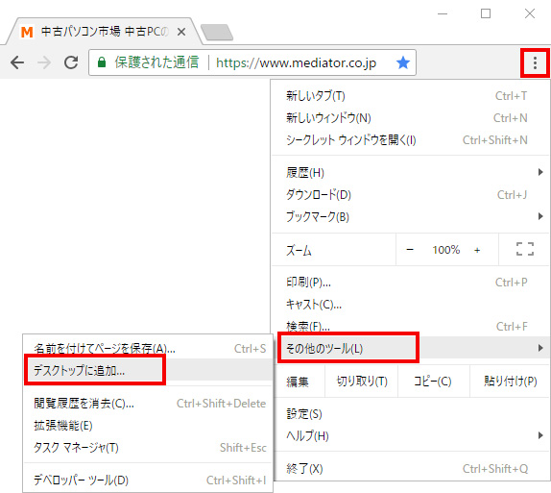Choose 印刷(P)... menu item
This screenshot has height=493, width=551.
click(x=410, y=283)
